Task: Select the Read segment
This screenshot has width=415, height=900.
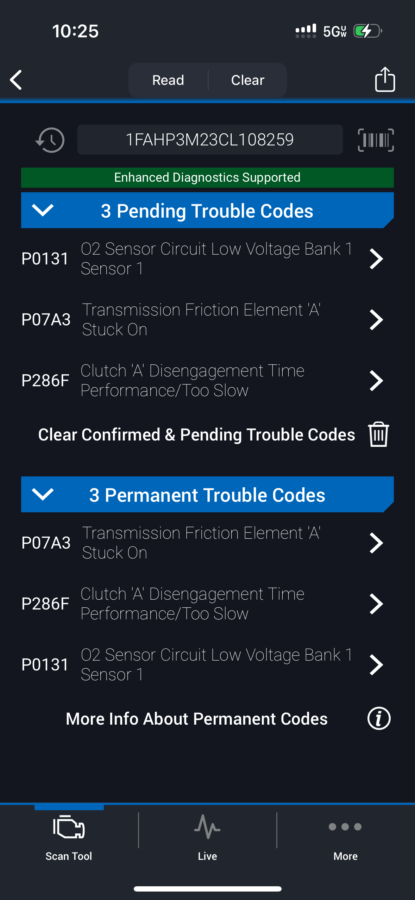Action: [x=168, y=80]
